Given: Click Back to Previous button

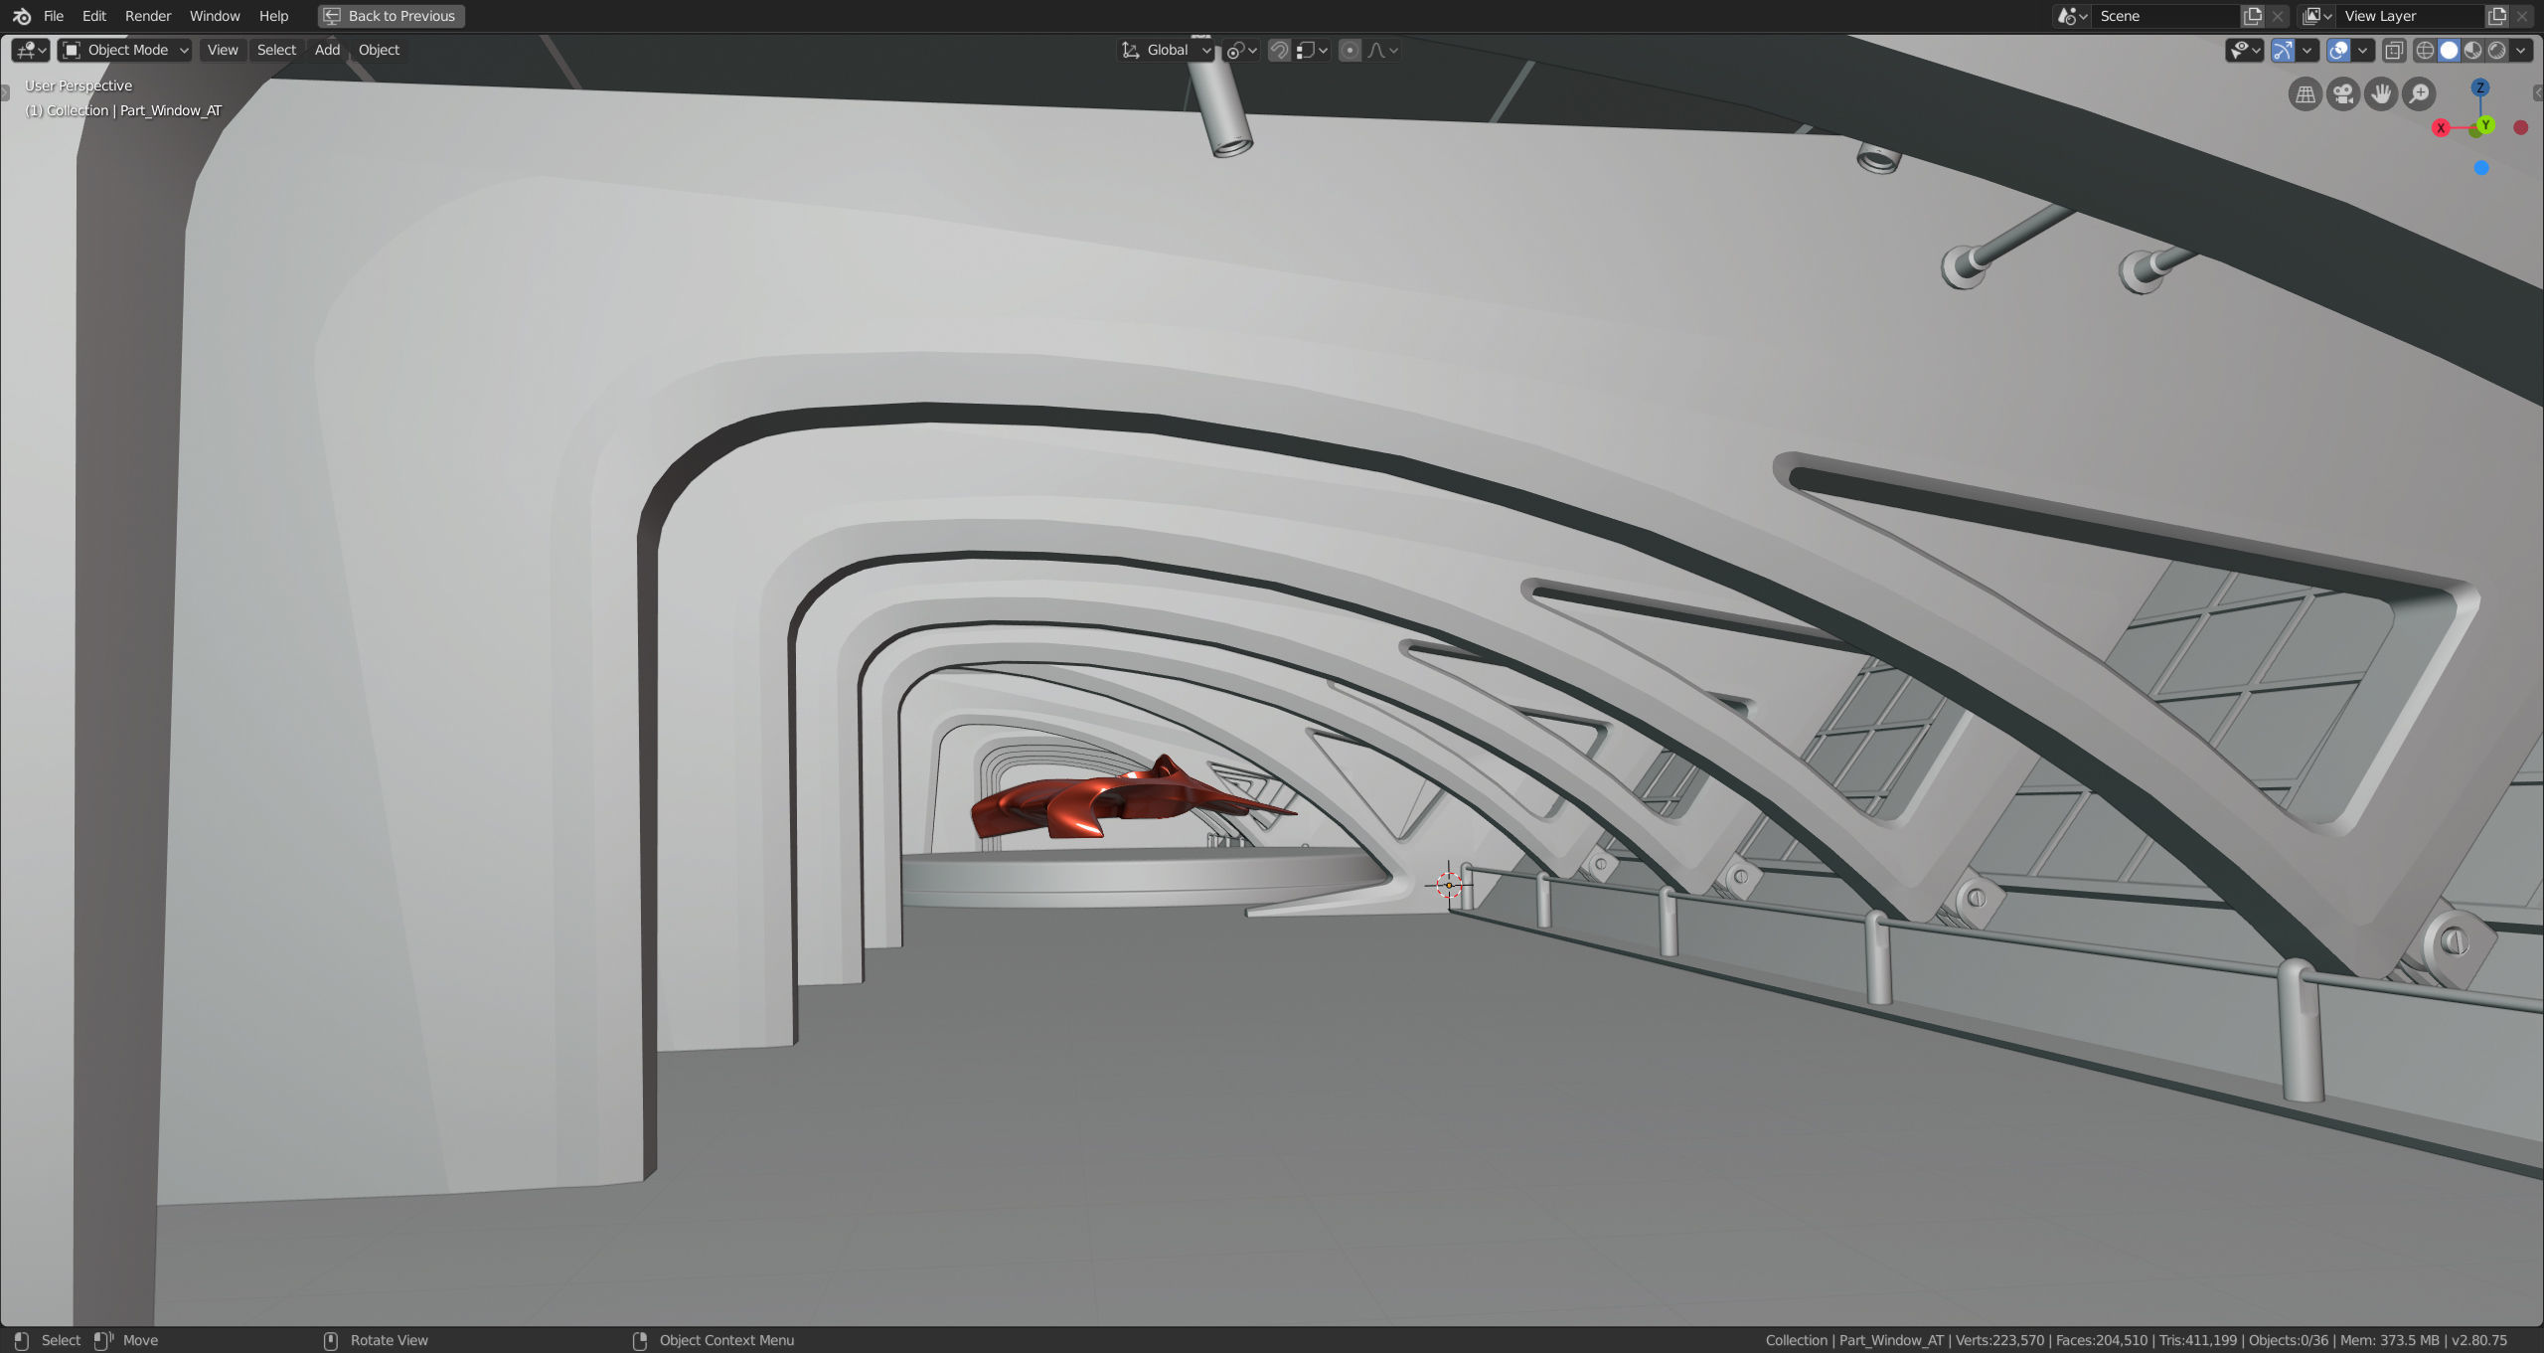Looking at the screenshot, I should point(392,16).
